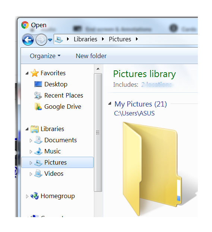Select the Music library

click(x=53, y=151)
